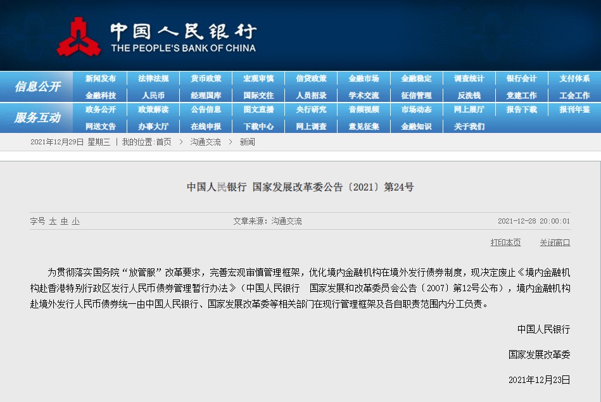The image size is (601, 402).
Task: Click the 信息公开 section header
Action: click(37, 87)
